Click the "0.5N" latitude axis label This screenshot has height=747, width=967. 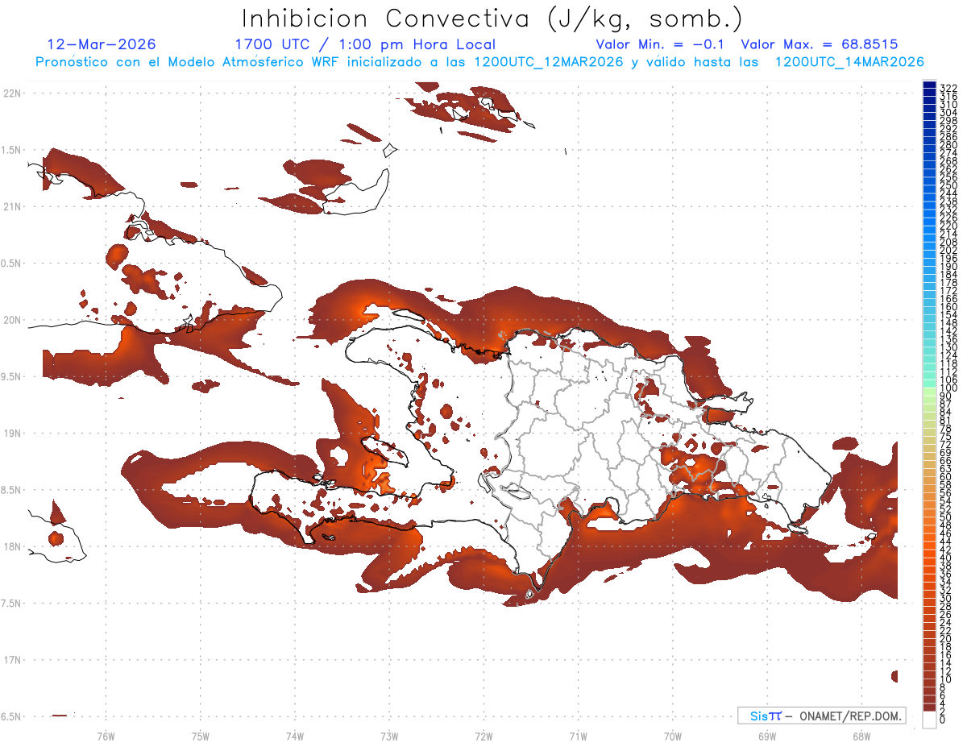(12, 264)
